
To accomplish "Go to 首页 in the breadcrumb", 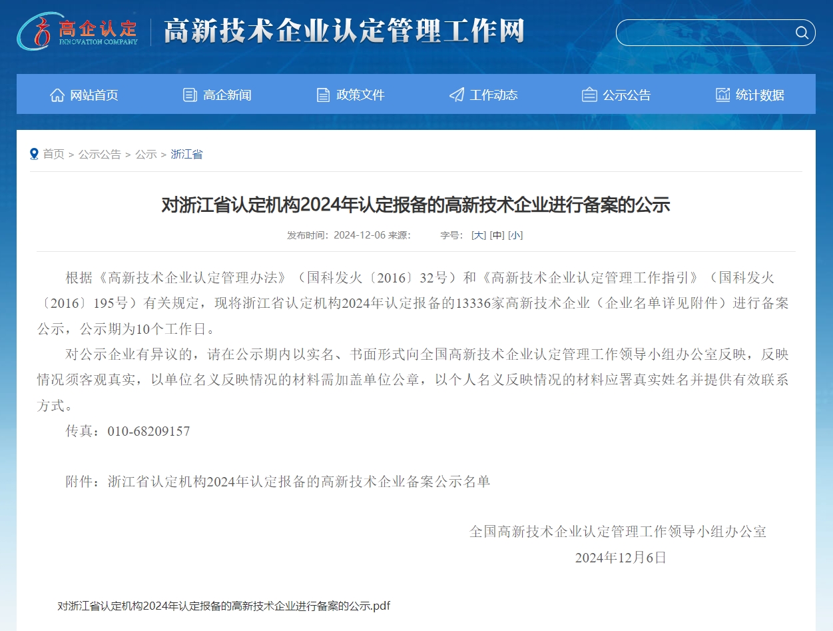I will tap(54, 154).
